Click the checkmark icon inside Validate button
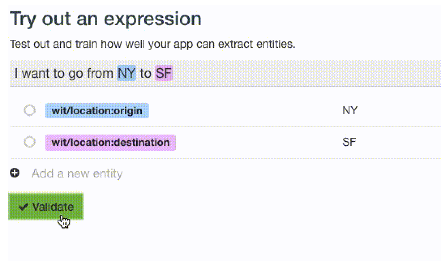 pos(23,207)
